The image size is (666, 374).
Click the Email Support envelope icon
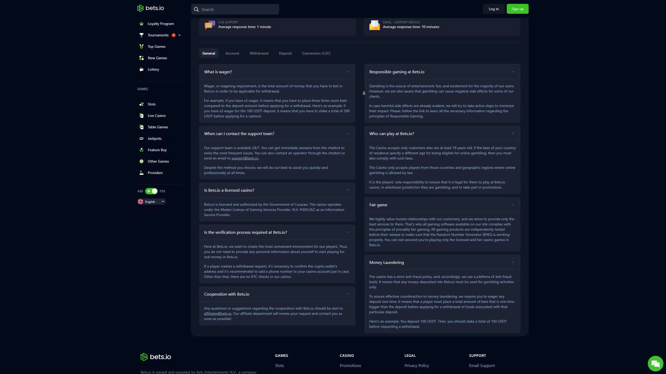coord(375,25)
